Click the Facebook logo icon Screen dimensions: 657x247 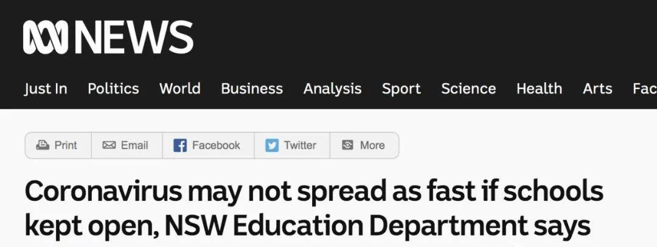[x=179, y=146]
